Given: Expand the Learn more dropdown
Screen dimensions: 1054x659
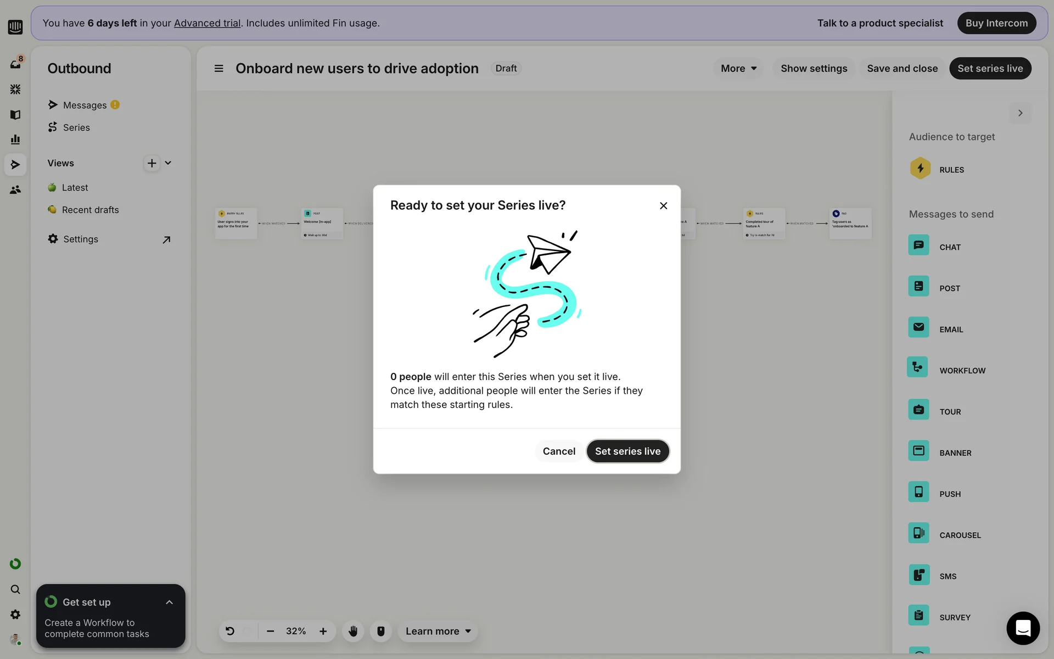Looking at the screenshot, I should click(438, 631).
